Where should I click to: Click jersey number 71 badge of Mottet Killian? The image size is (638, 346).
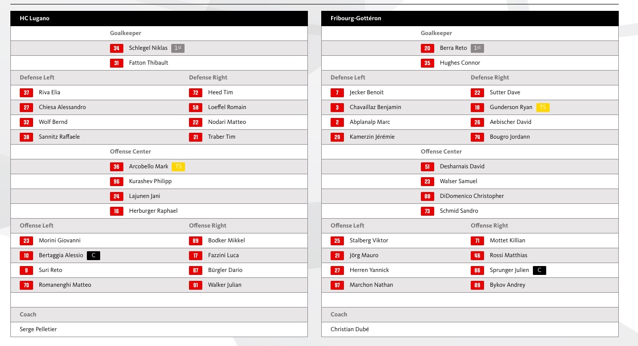pyautogui.click(x=477, y=240)
